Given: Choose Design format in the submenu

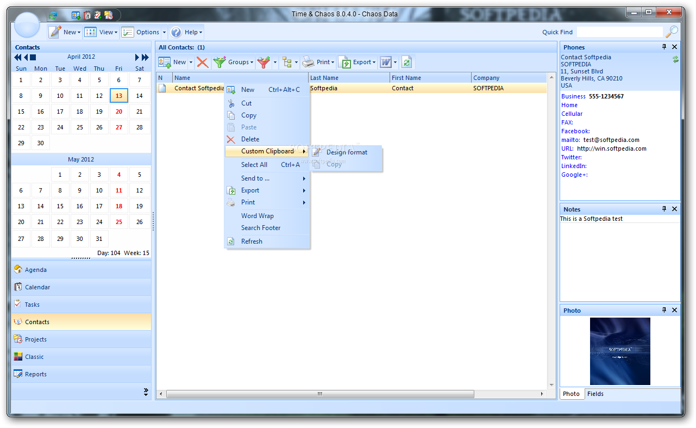Looking at the screenshot, I should tap(347, 152).
